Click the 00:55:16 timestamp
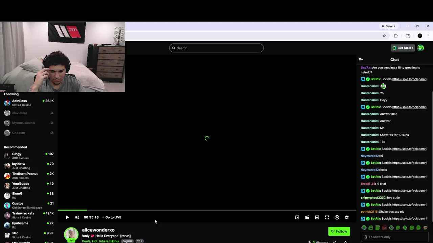 pos(91,217)
